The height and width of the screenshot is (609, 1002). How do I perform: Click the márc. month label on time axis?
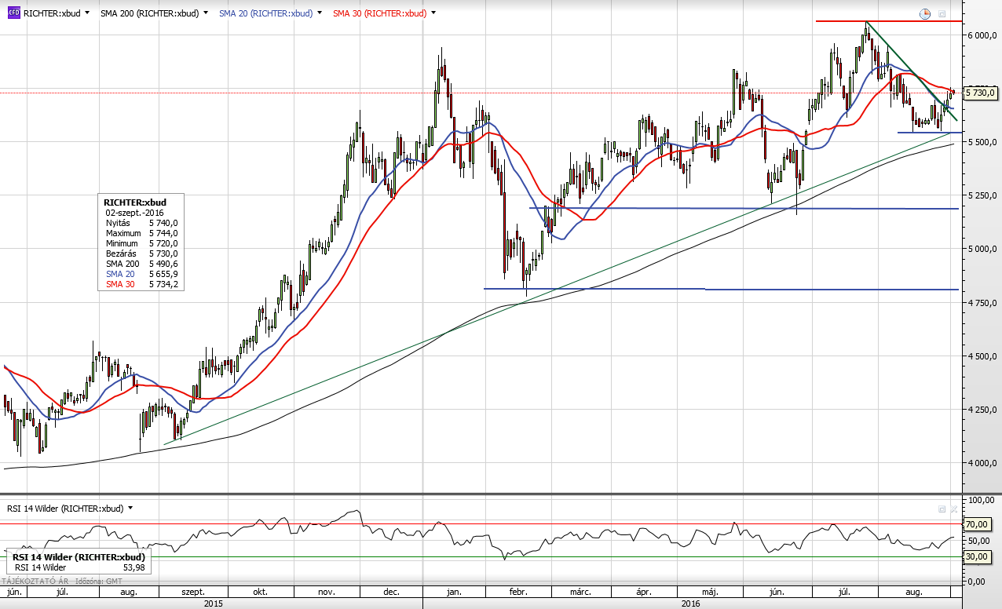pos(580,593)
